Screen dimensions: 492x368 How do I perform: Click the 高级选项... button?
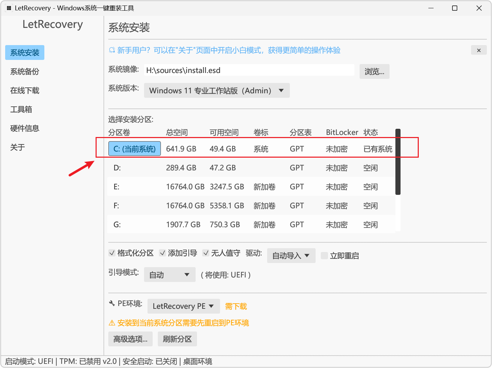click(x=131, y=339)
